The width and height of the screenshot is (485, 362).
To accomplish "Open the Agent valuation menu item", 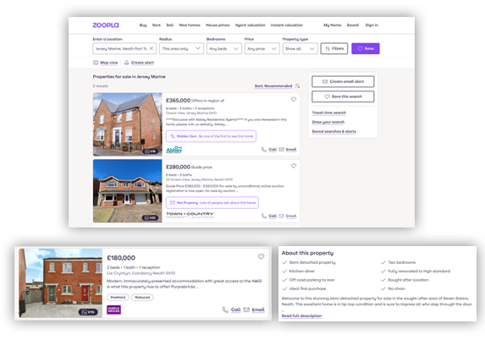I will (x=251, y=25).
